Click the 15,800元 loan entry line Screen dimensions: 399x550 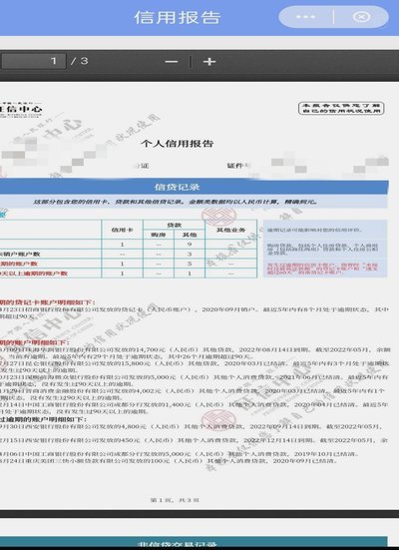[195, 366]
